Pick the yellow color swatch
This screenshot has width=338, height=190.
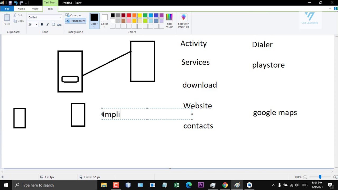140,16
